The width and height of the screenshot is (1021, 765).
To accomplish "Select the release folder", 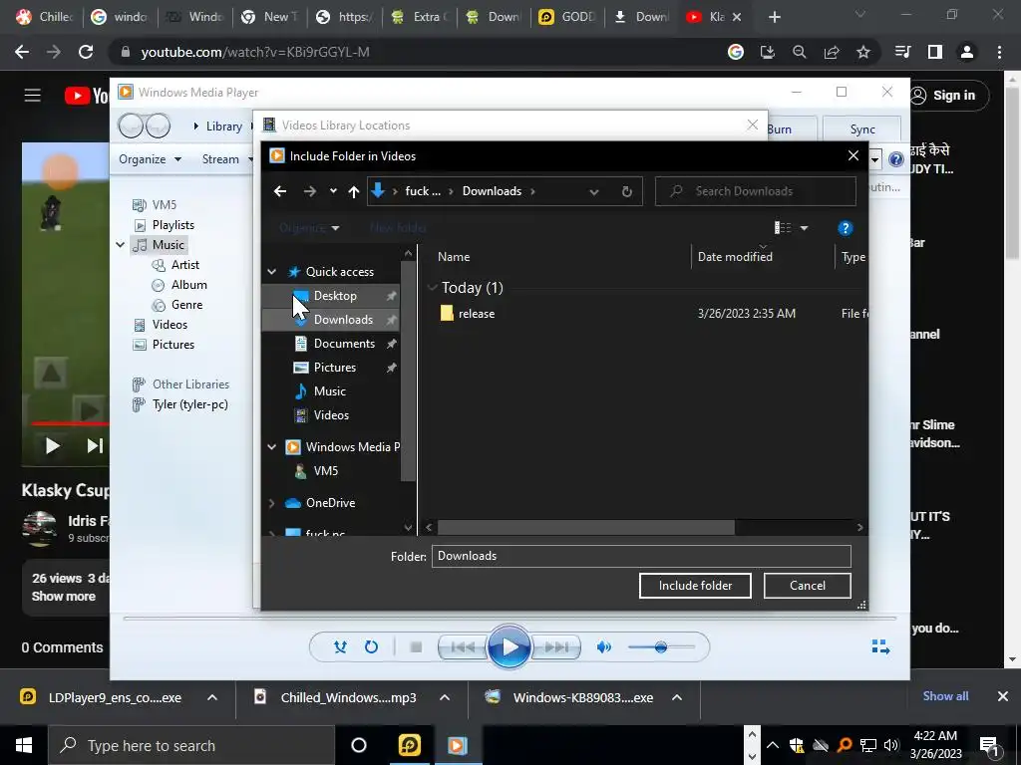I will pyautogui.click(x=476, y=314).
